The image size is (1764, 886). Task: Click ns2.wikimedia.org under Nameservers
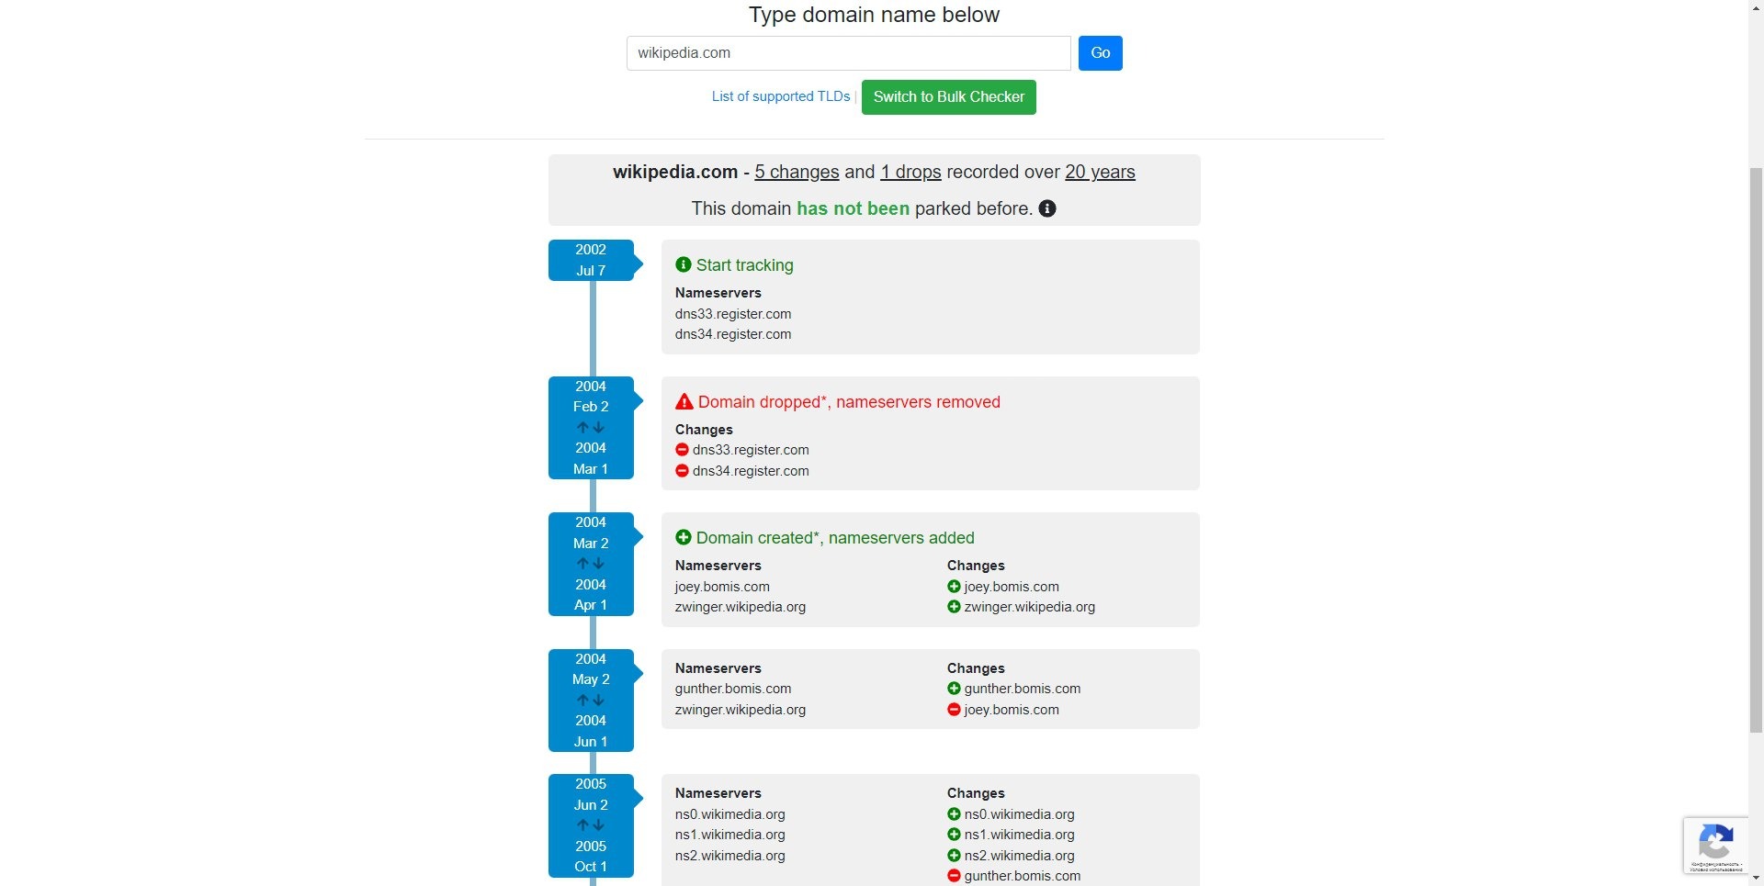click(730, 856)
